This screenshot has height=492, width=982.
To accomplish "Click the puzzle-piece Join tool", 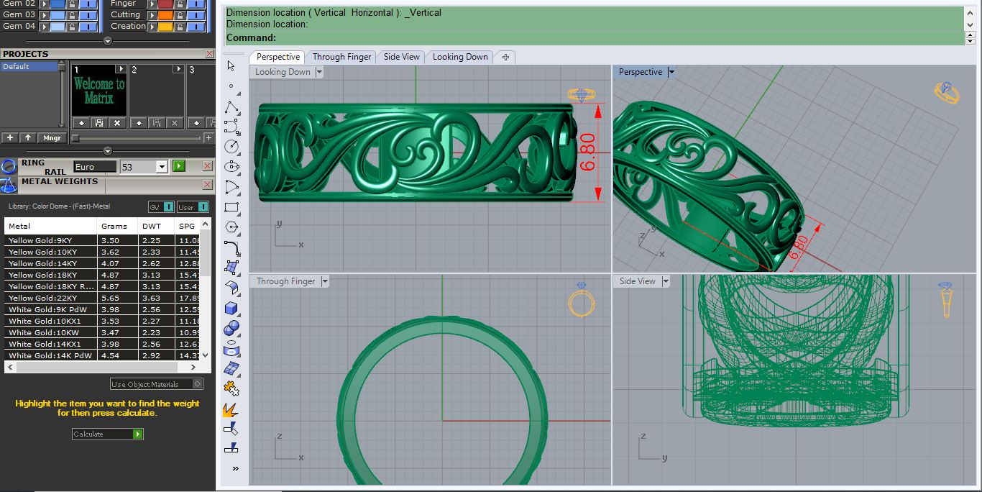I will point(231,388).
